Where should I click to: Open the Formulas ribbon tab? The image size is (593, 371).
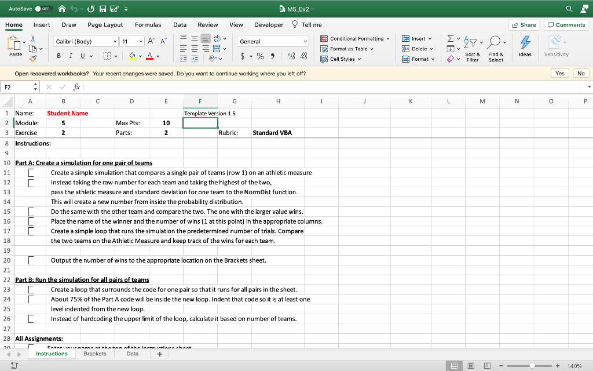[x=148, y=25]
